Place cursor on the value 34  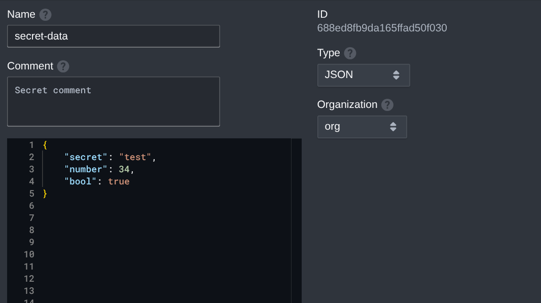point(124,169)
